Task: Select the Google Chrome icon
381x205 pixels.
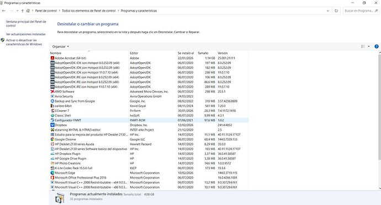Action: tap(52, 139)
